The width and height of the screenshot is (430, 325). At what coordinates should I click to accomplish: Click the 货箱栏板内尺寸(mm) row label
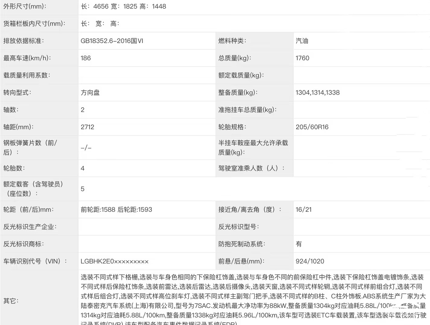34,24
